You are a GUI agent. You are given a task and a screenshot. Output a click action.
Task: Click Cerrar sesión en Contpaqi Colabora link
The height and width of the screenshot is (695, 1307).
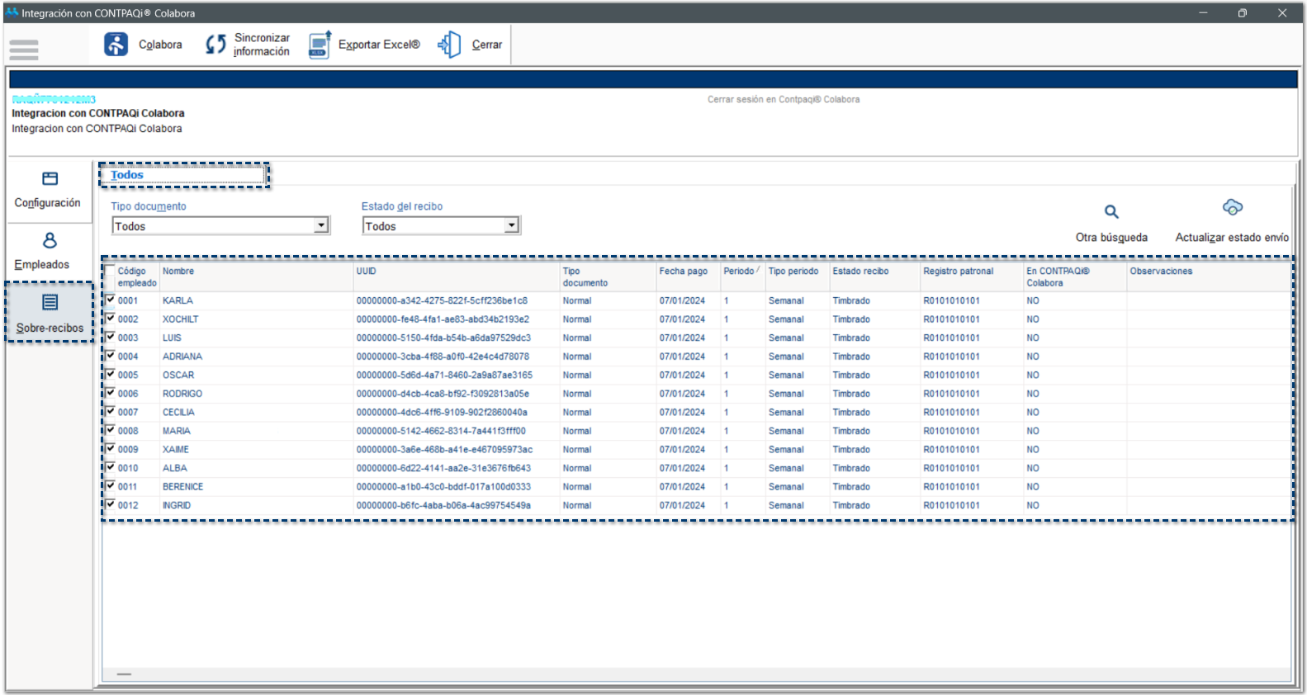(x=784, y=99)
